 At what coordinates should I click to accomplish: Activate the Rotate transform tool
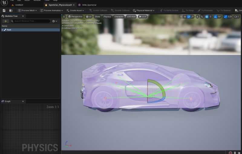[x=189, y=17]
